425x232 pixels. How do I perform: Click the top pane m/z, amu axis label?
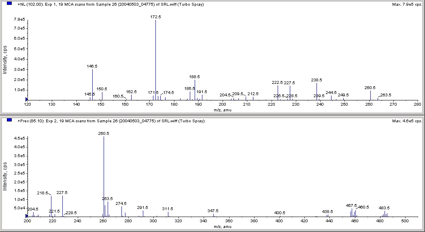(x=223, y=110)
